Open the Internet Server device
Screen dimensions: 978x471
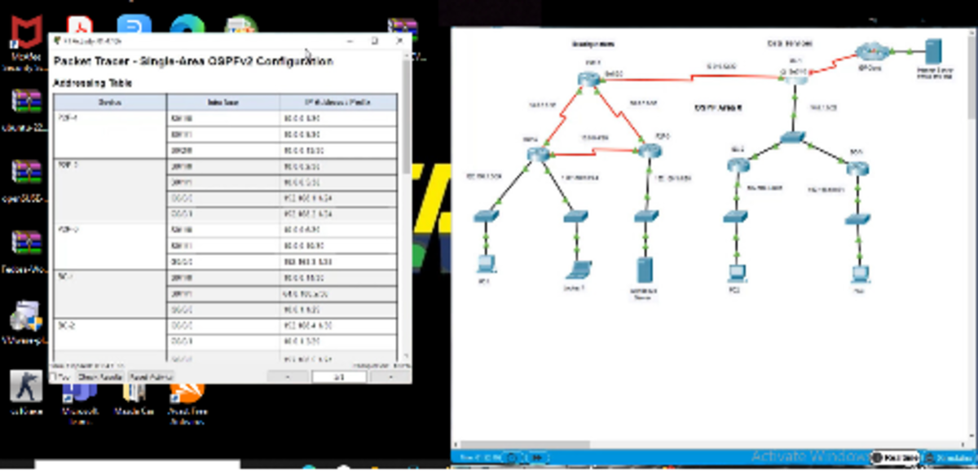933,52
